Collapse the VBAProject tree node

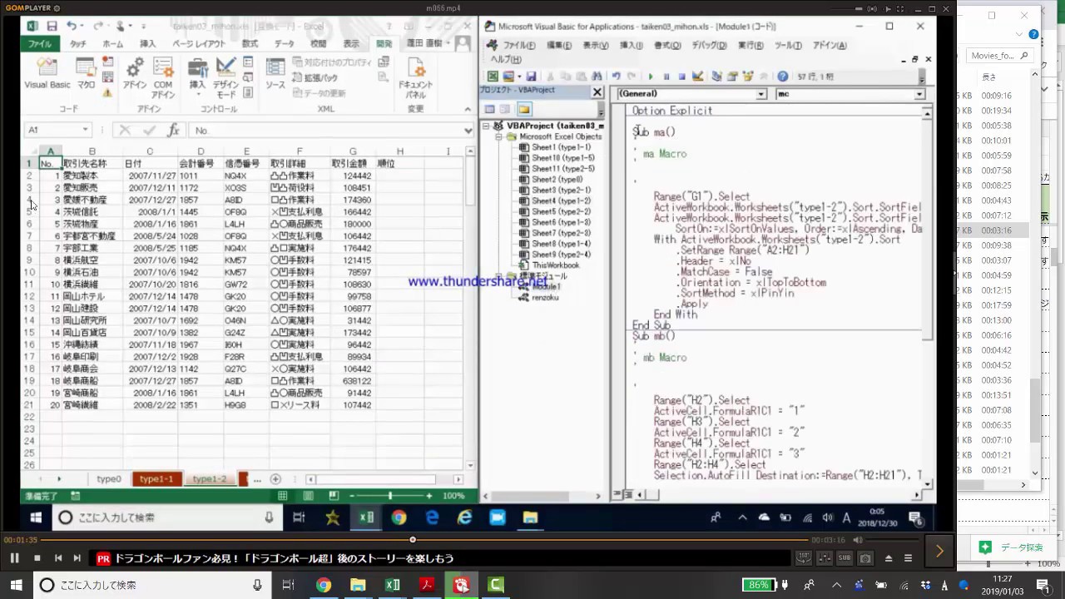[x=487, y=126]
